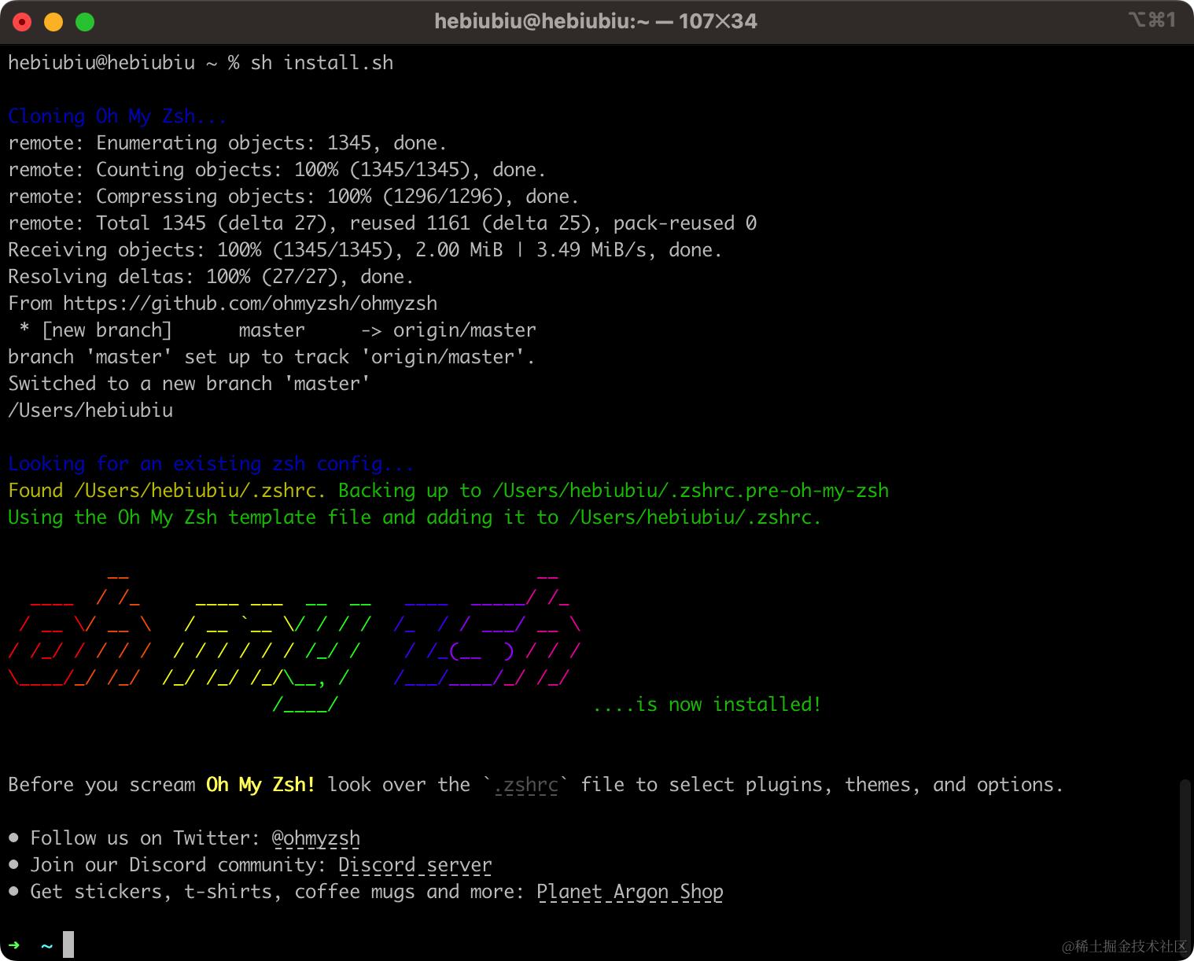Click 'Looking for an existing zsh config...' line
The image size is (1194, 961).
pos(211,464)
